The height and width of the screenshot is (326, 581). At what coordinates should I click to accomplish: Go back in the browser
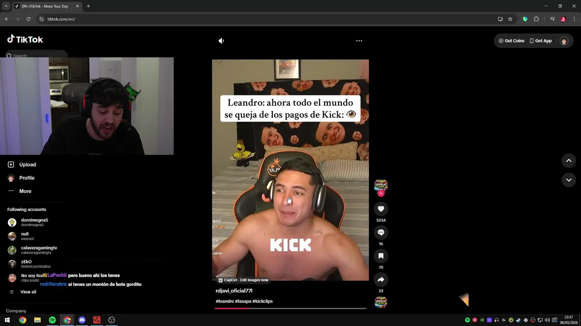click(6, 19)
